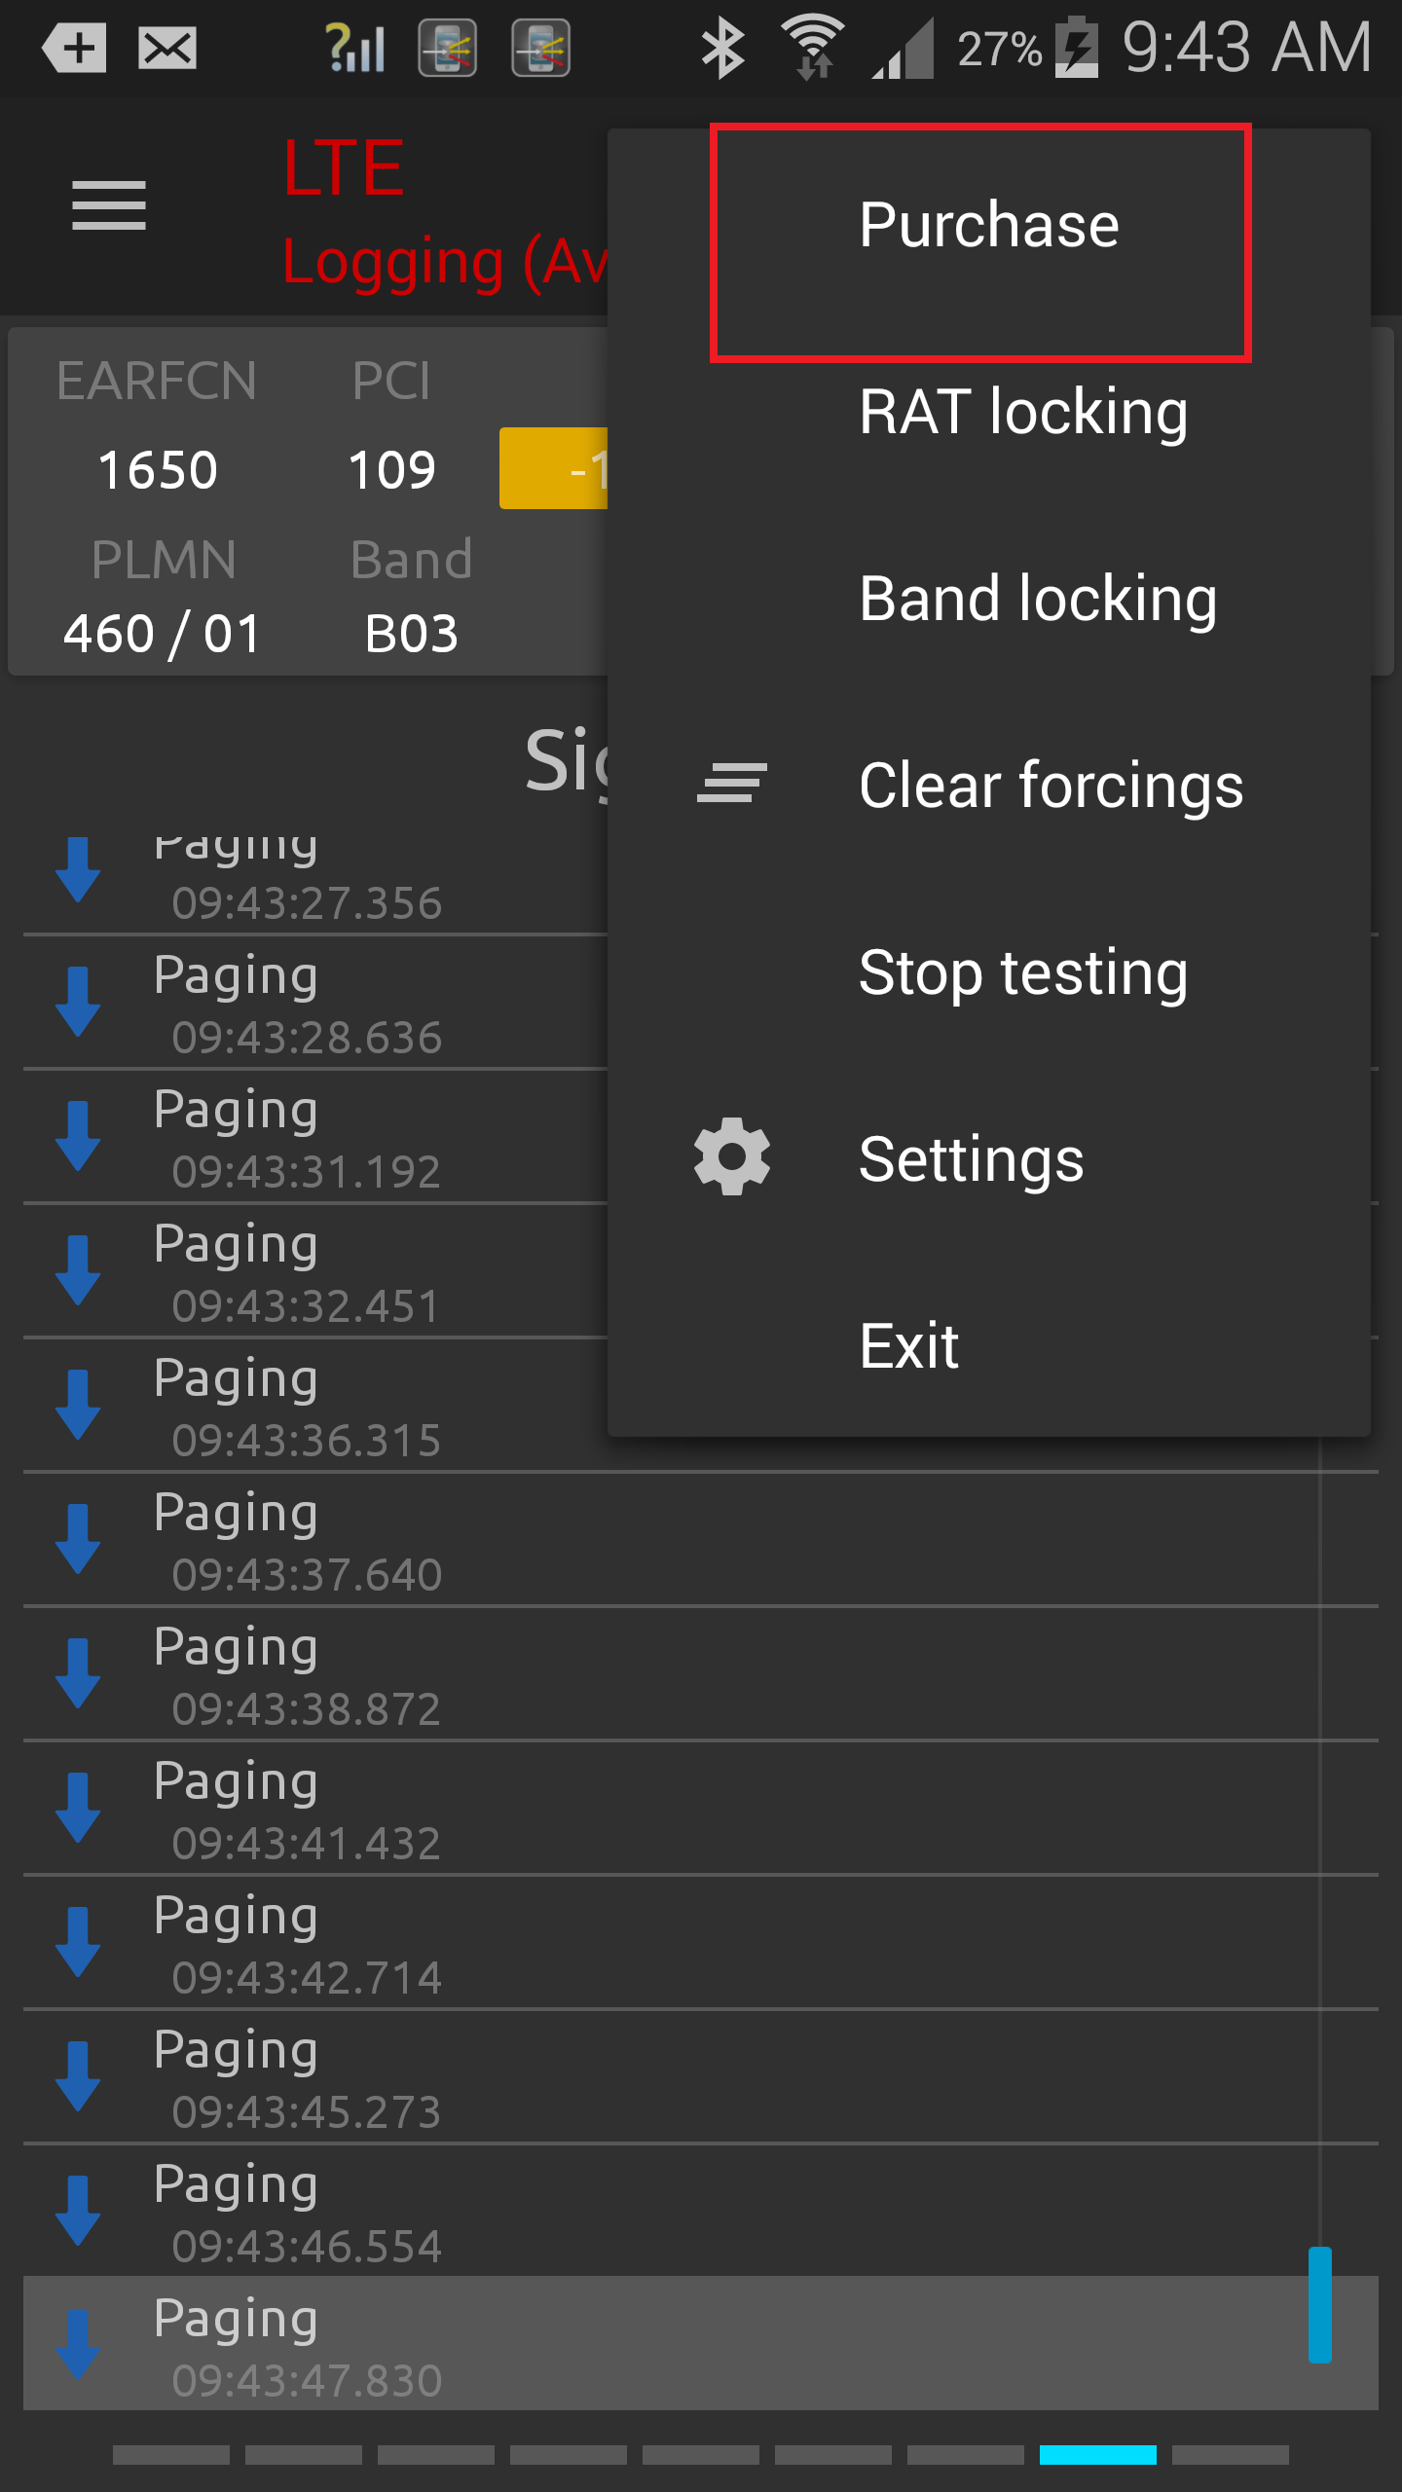
Task: Click the Clear forcings lines icon
Action: [732, 784]
